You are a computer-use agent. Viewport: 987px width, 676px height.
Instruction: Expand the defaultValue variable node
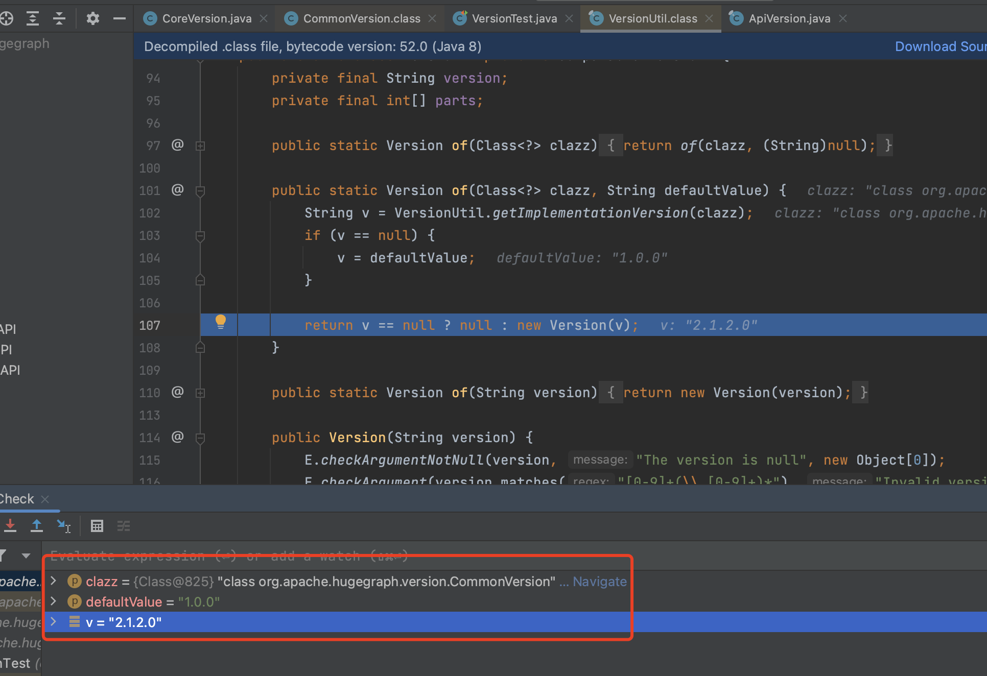click(54, 601)
